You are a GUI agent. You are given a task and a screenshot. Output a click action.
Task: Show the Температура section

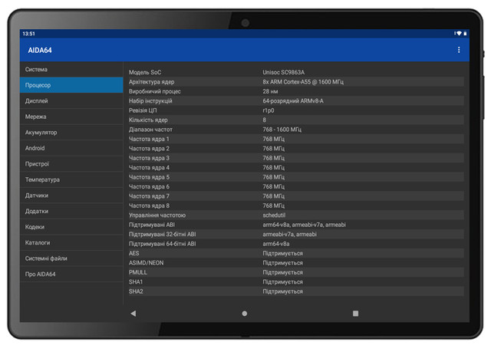click(71, 179)
